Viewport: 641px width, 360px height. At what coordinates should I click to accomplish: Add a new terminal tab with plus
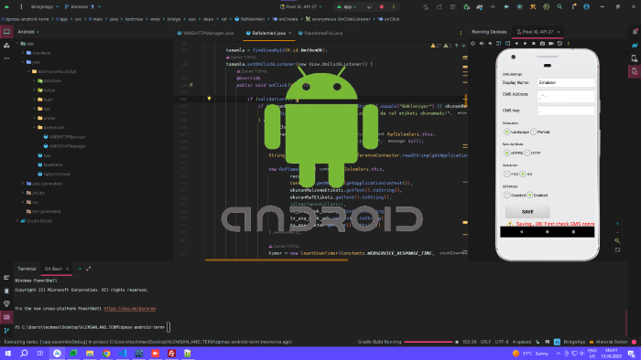(80, 269)
